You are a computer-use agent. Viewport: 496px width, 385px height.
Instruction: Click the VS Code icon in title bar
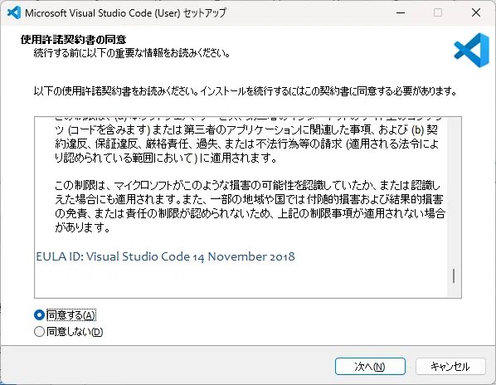coord(14,13)
